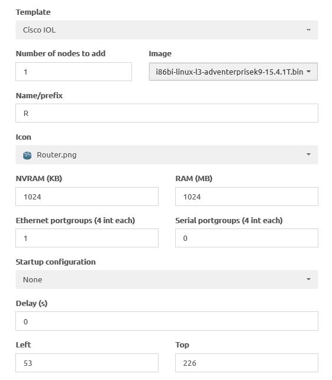Click the "Startup configuration" label
Viewport: 332px width, 380px height.
56,262
